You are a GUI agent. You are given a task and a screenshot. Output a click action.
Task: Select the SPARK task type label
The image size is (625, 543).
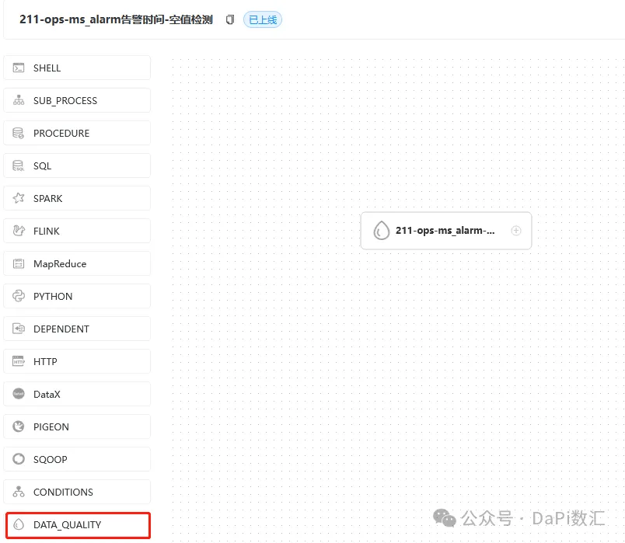48,198
